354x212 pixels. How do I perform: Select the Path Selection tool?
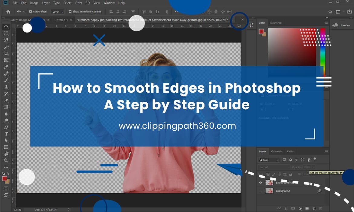click(x=6, y=140)
